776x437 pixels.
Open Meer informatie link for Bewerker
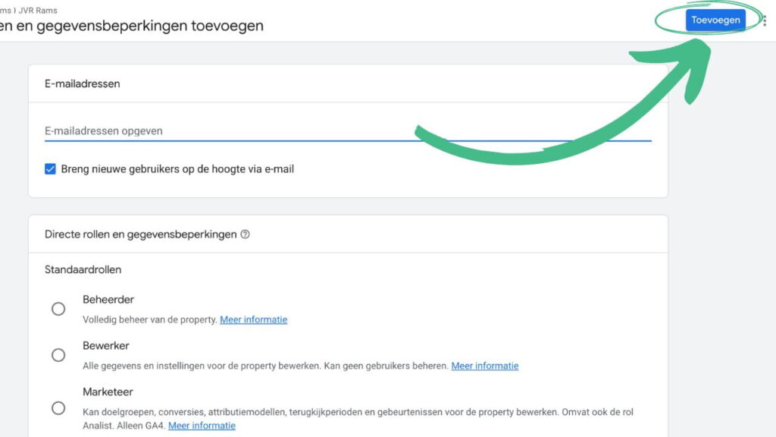click(x=484, y=366)
